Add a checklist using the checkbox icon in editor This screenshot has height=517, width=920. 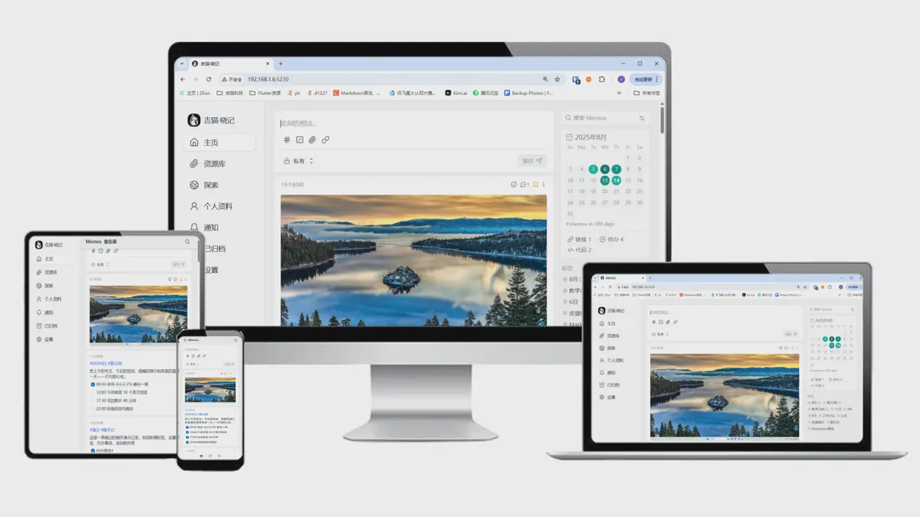(300, 139)
